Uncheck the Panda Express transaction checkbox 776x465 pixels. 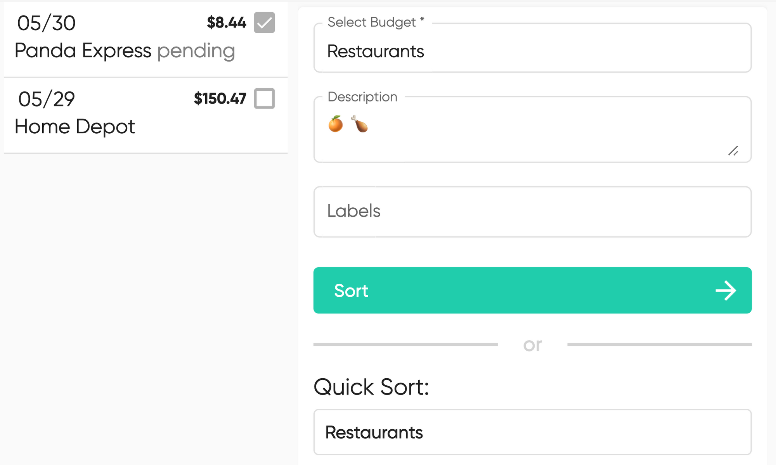click(x=264, y=22)
